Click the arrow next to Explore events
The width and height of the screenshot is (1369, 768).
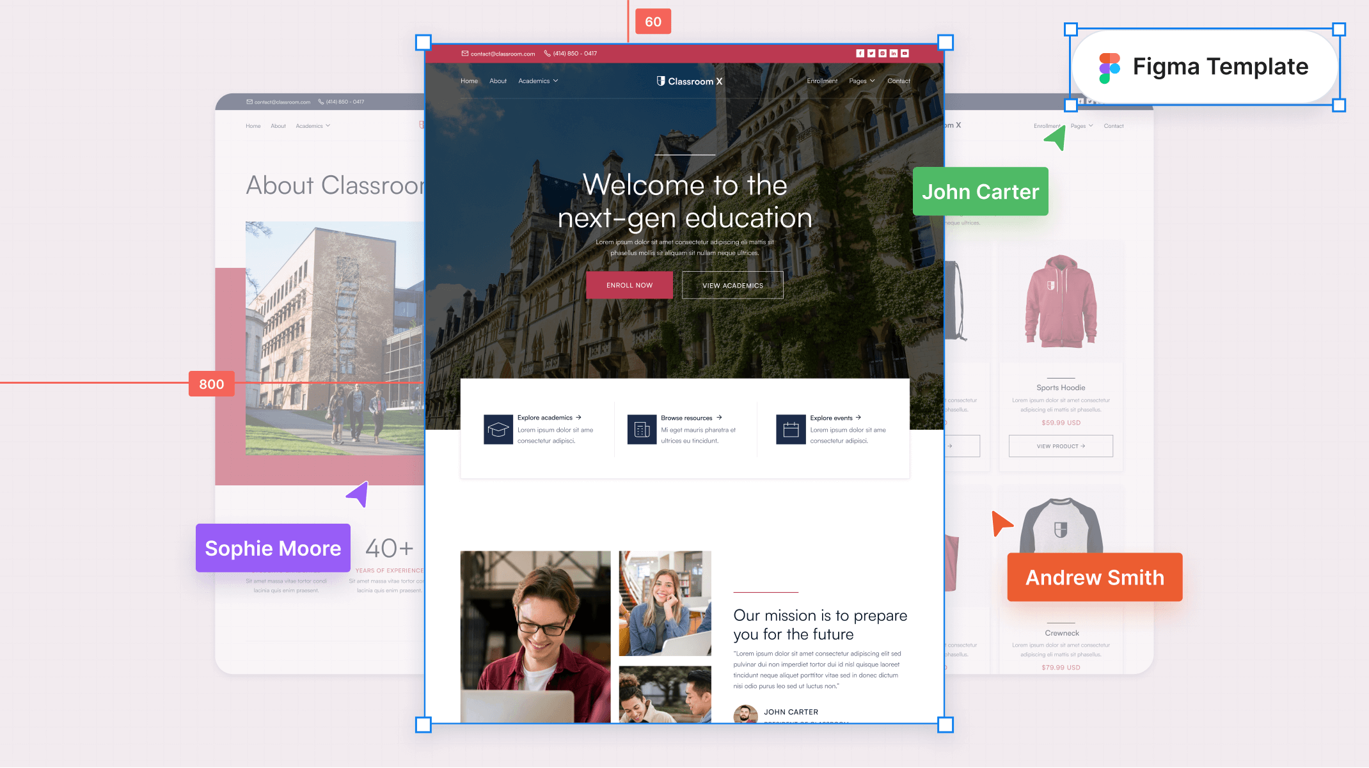(x=859, y=418)
